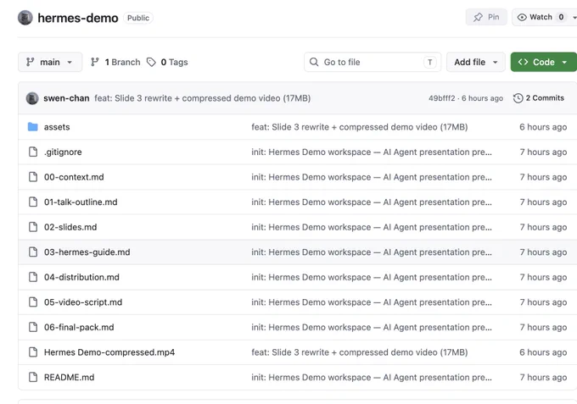The width and height of the screenshot is (577, 404).
Task: Click the hermes-demo repository name
Action: pos(78,18)
